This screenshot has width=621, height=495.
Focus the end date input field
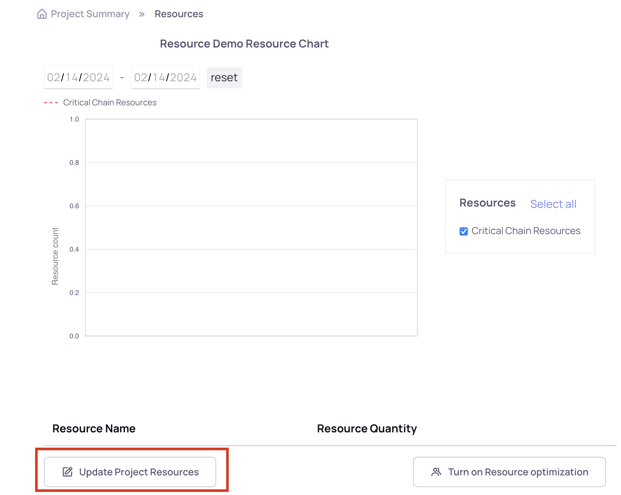pos(166,77)
